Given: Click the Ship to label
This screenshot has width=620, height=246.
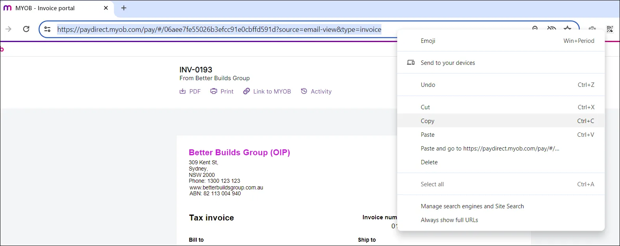Looking at the screenshot, I should tap(367, 240).
